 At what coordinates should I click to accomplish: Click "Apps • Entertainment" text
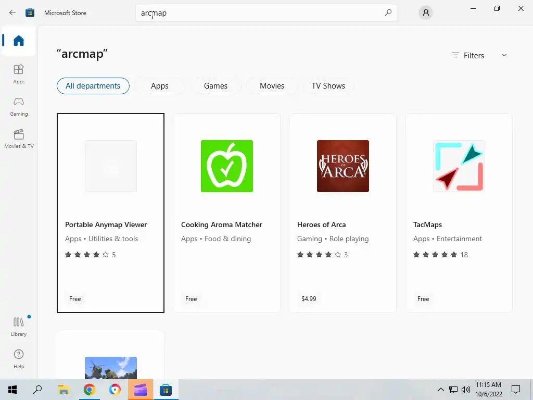447,239
